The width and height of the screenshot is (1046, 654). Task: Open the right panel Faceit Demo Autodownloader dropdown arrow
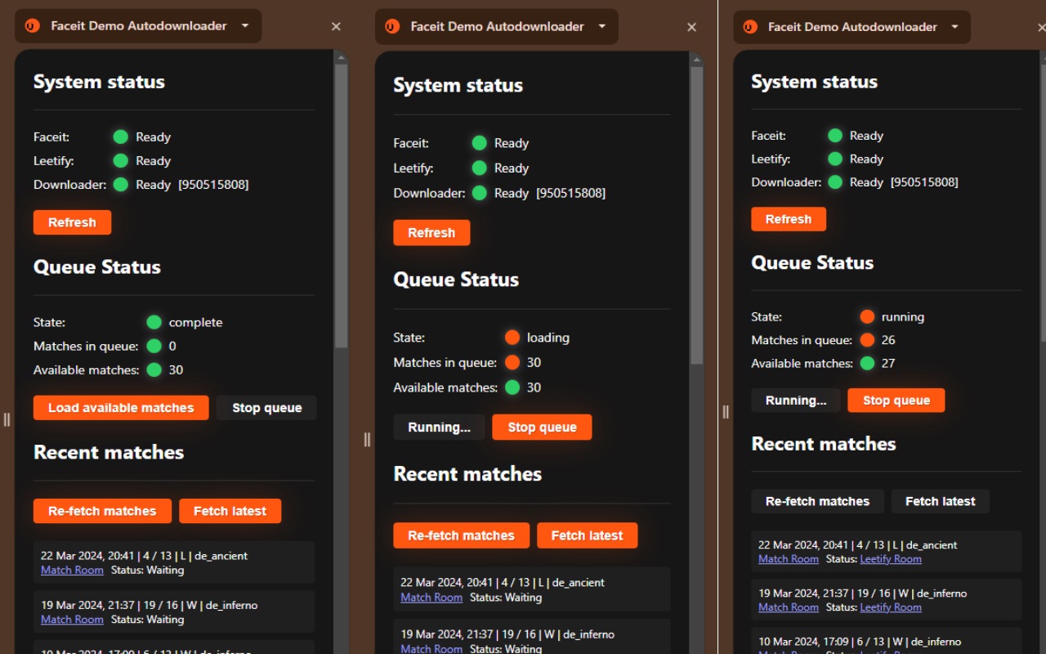[x=954, y=27]
